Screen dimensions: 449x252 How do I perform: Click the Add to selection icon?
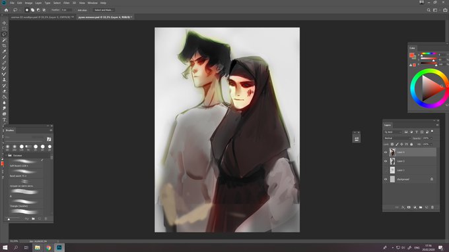[32, 10]
